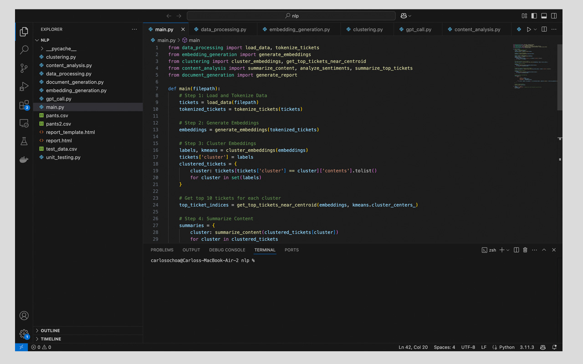
Task: Open the PORTS panel tab
Action: (x=291, y=250)
